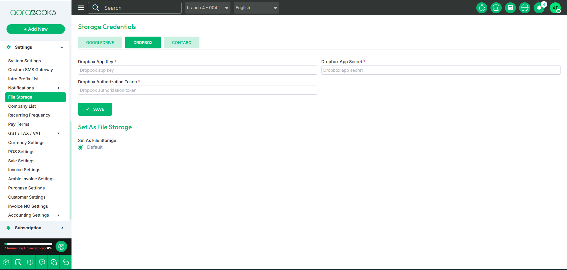The width and height of the screenshot is (567, 270).
Task: Focus the Dropbox App Key input field
Action: (x=197, y=70)
